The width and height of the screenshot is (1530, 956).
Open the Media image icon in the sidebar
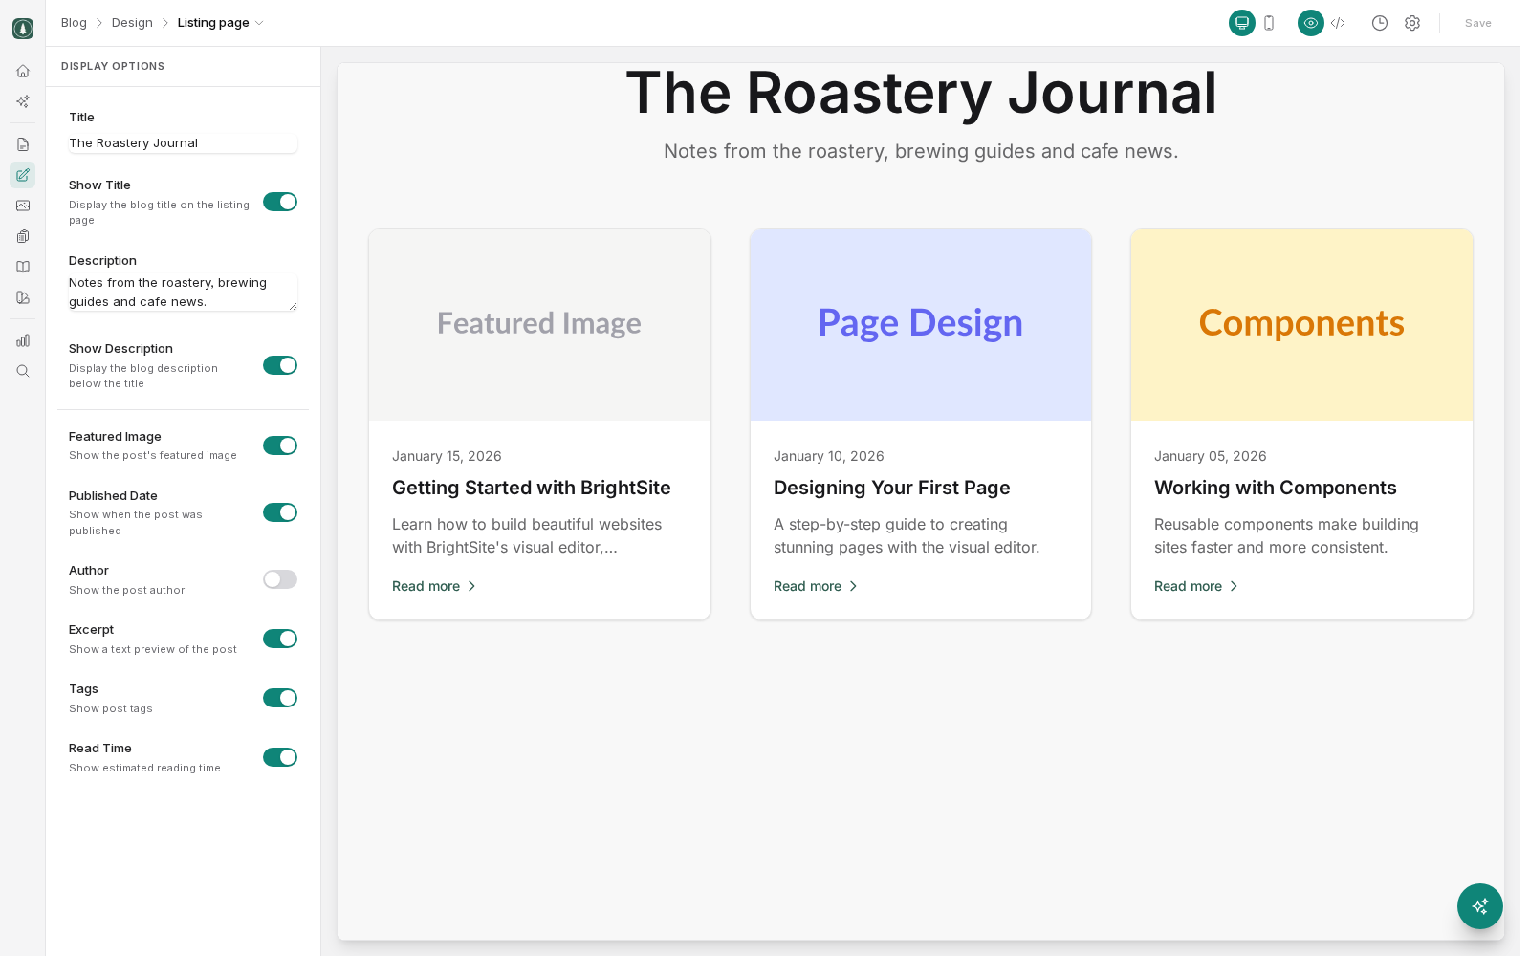click(23, 206)
